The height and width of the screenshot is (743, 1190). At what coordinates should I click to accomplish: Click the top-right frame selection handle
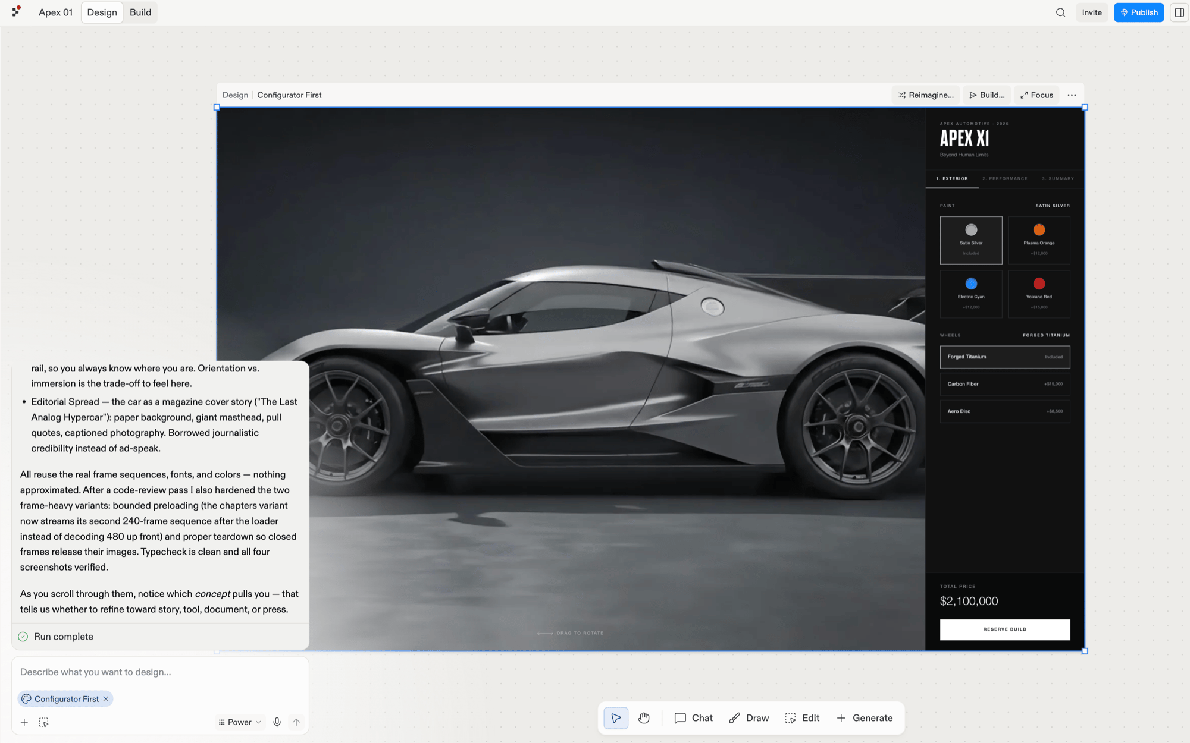(x=1085, y=108)
